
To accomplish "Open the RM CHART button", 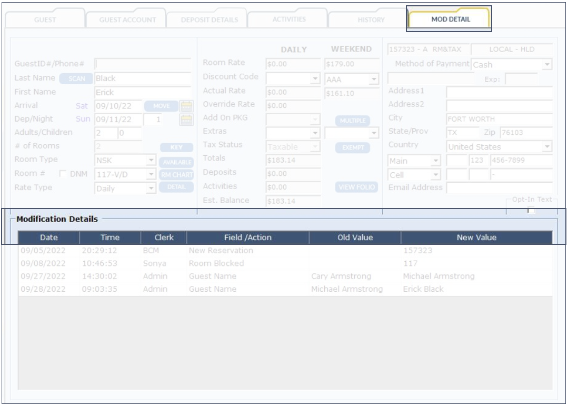I will click(176, 175).
